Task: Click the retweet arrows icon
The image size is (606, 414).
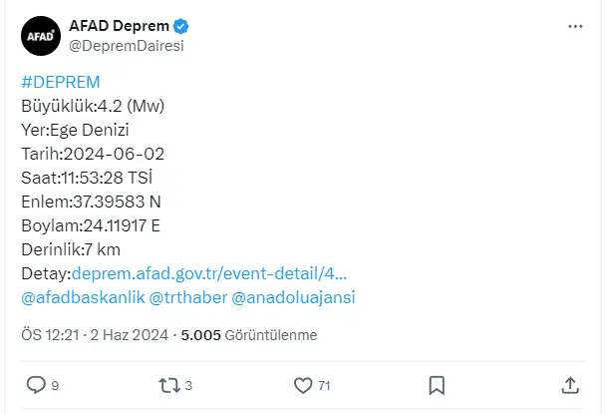Action: pos(169,385)
